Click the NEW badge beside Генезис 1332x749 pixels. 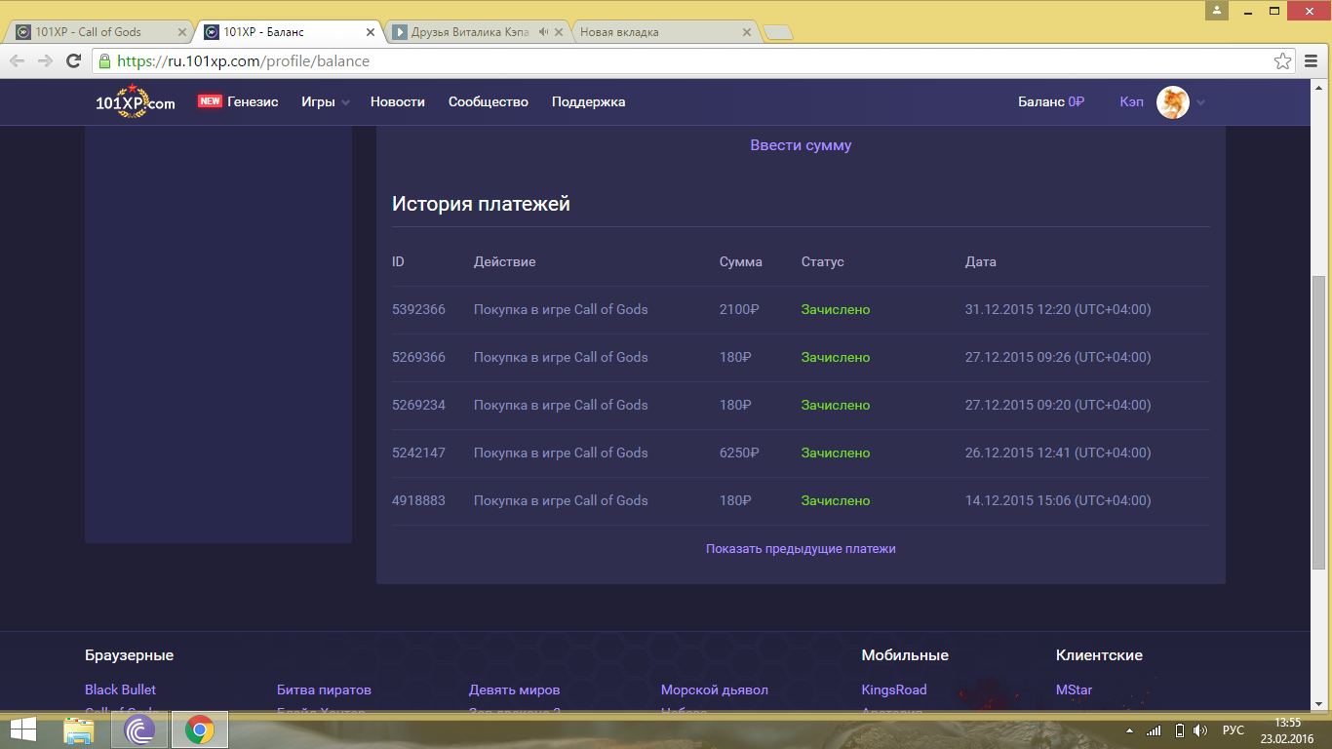pyautogui.click(x=210, y=101)
